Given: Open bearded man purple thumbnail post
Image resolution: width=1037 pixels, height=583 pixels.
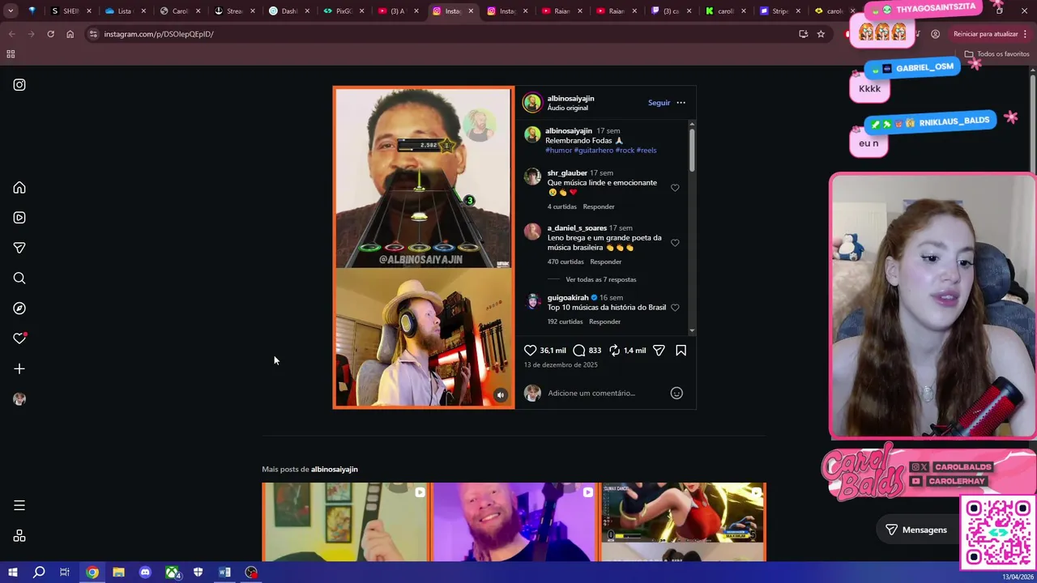Looking at the screenshot, I should [x=514, y=522].
